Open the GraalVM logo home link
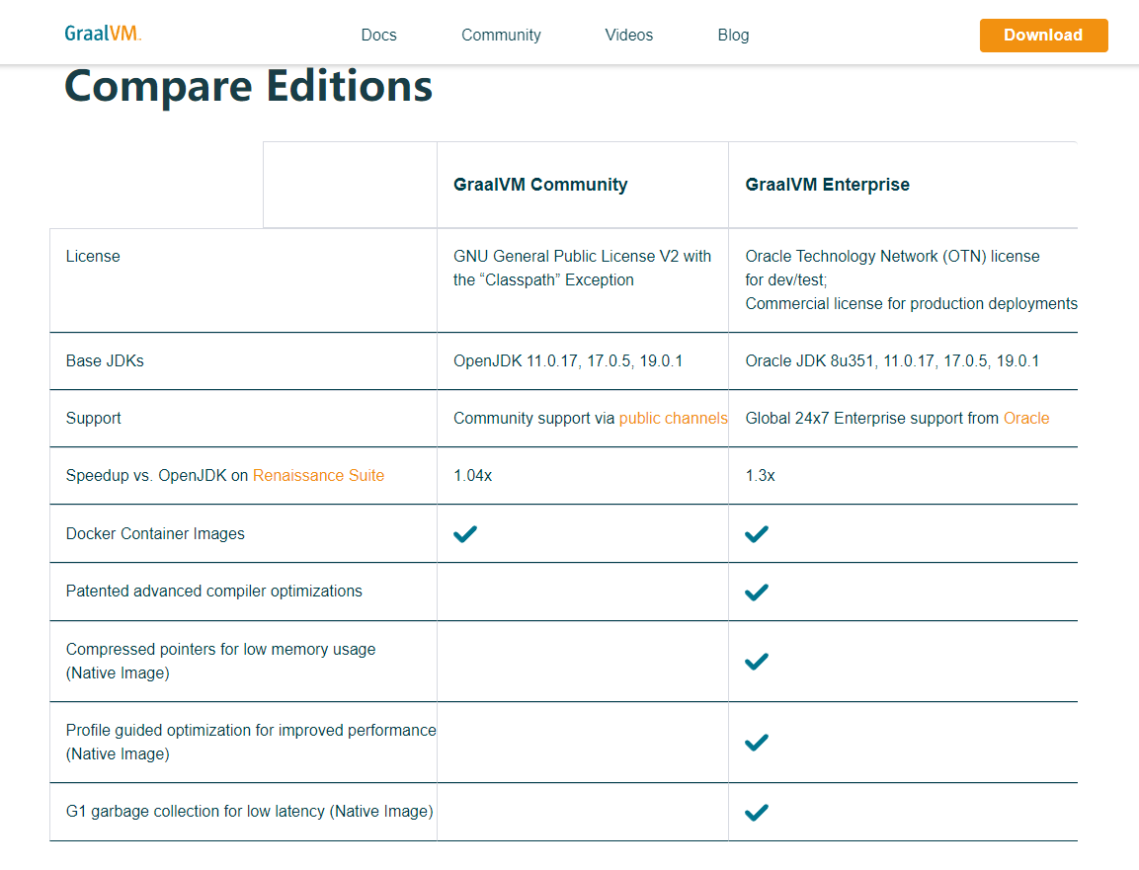 point(103,34)
